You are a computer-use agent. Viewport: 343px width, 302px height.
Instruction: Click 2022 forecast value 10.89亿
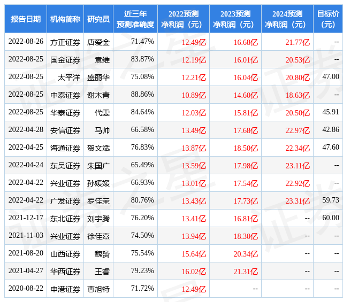pos(194,95)
